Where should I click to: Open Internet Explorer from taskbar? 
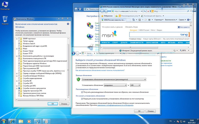12,121
